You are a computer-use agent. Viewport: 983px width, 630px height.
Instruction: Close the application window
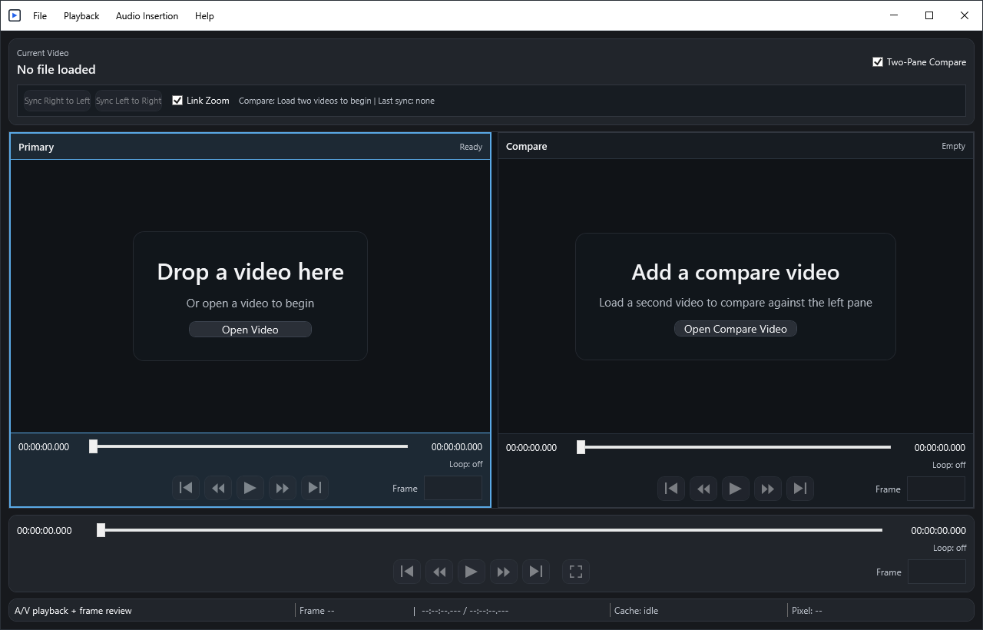click(965, 15)
